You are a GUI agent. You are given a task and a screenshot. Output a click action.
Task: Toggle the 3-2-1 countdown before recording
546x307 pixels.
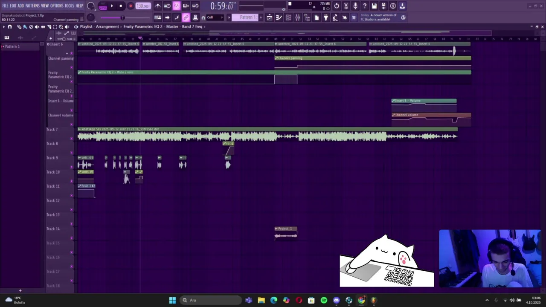(x=176, y=6)
